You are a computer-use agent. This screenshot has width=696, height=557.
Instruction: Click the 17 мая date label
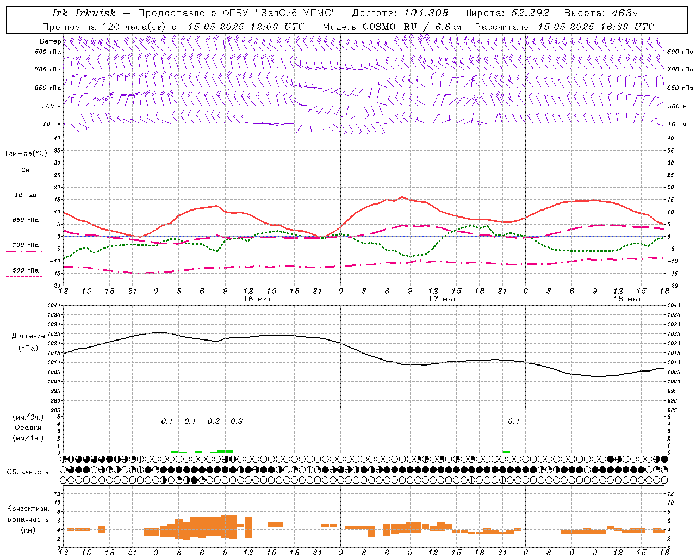443,299
